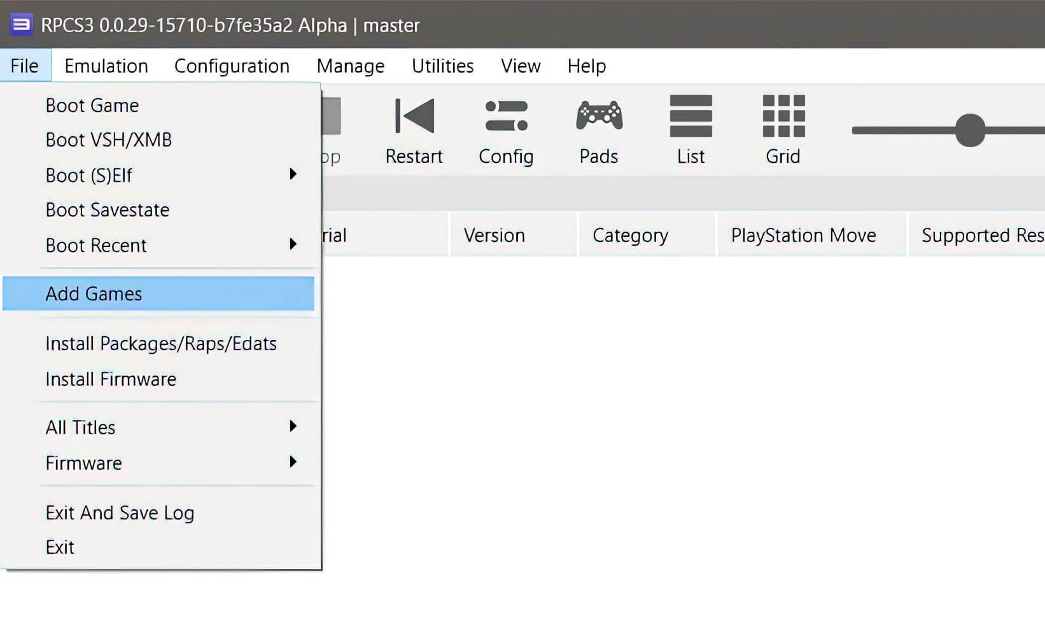Open the Utilities menu
Screen dimensions: 1045x634
click(x=442, y=66)
